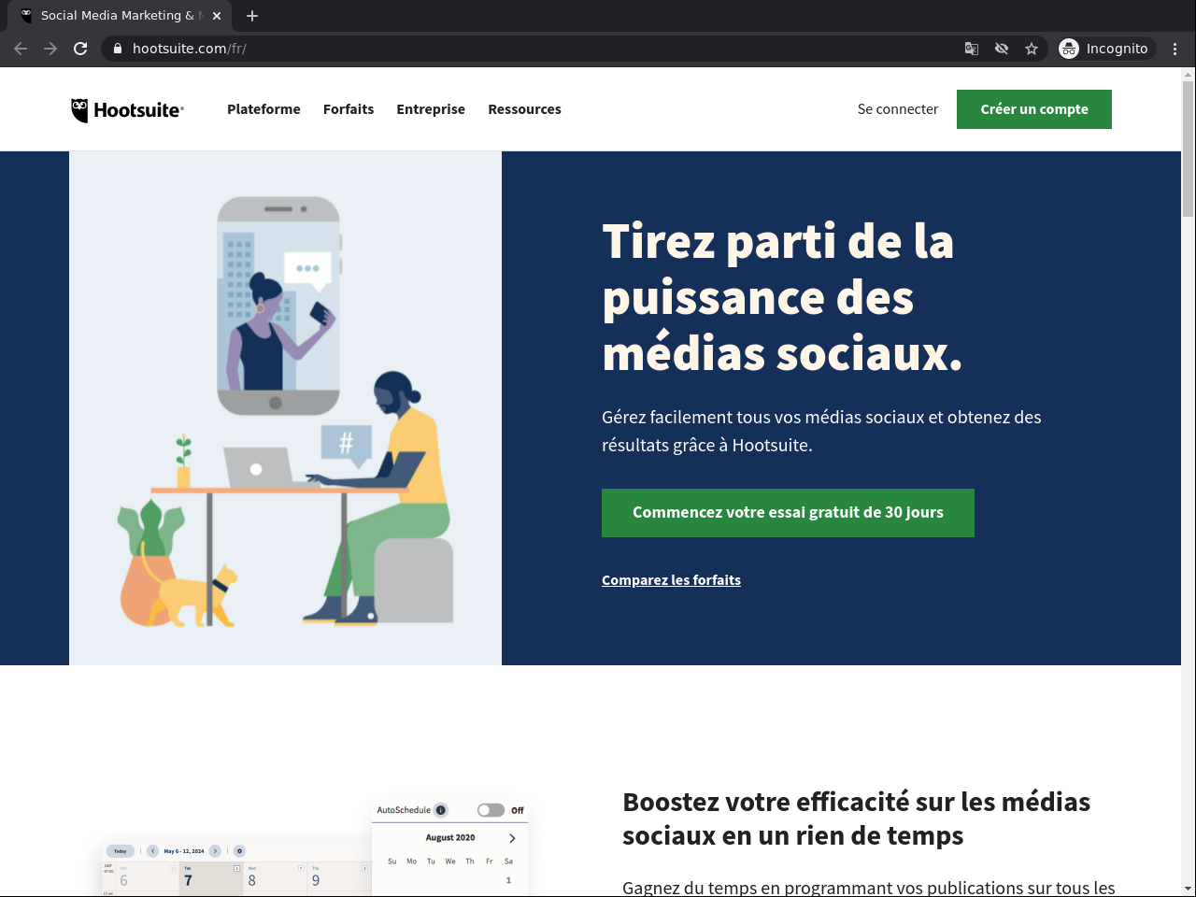Viewport: 1196px width, 897px height.
Task: Click the 'Tirez parti de la puissance' headline
Action: (x=782, y=297)
